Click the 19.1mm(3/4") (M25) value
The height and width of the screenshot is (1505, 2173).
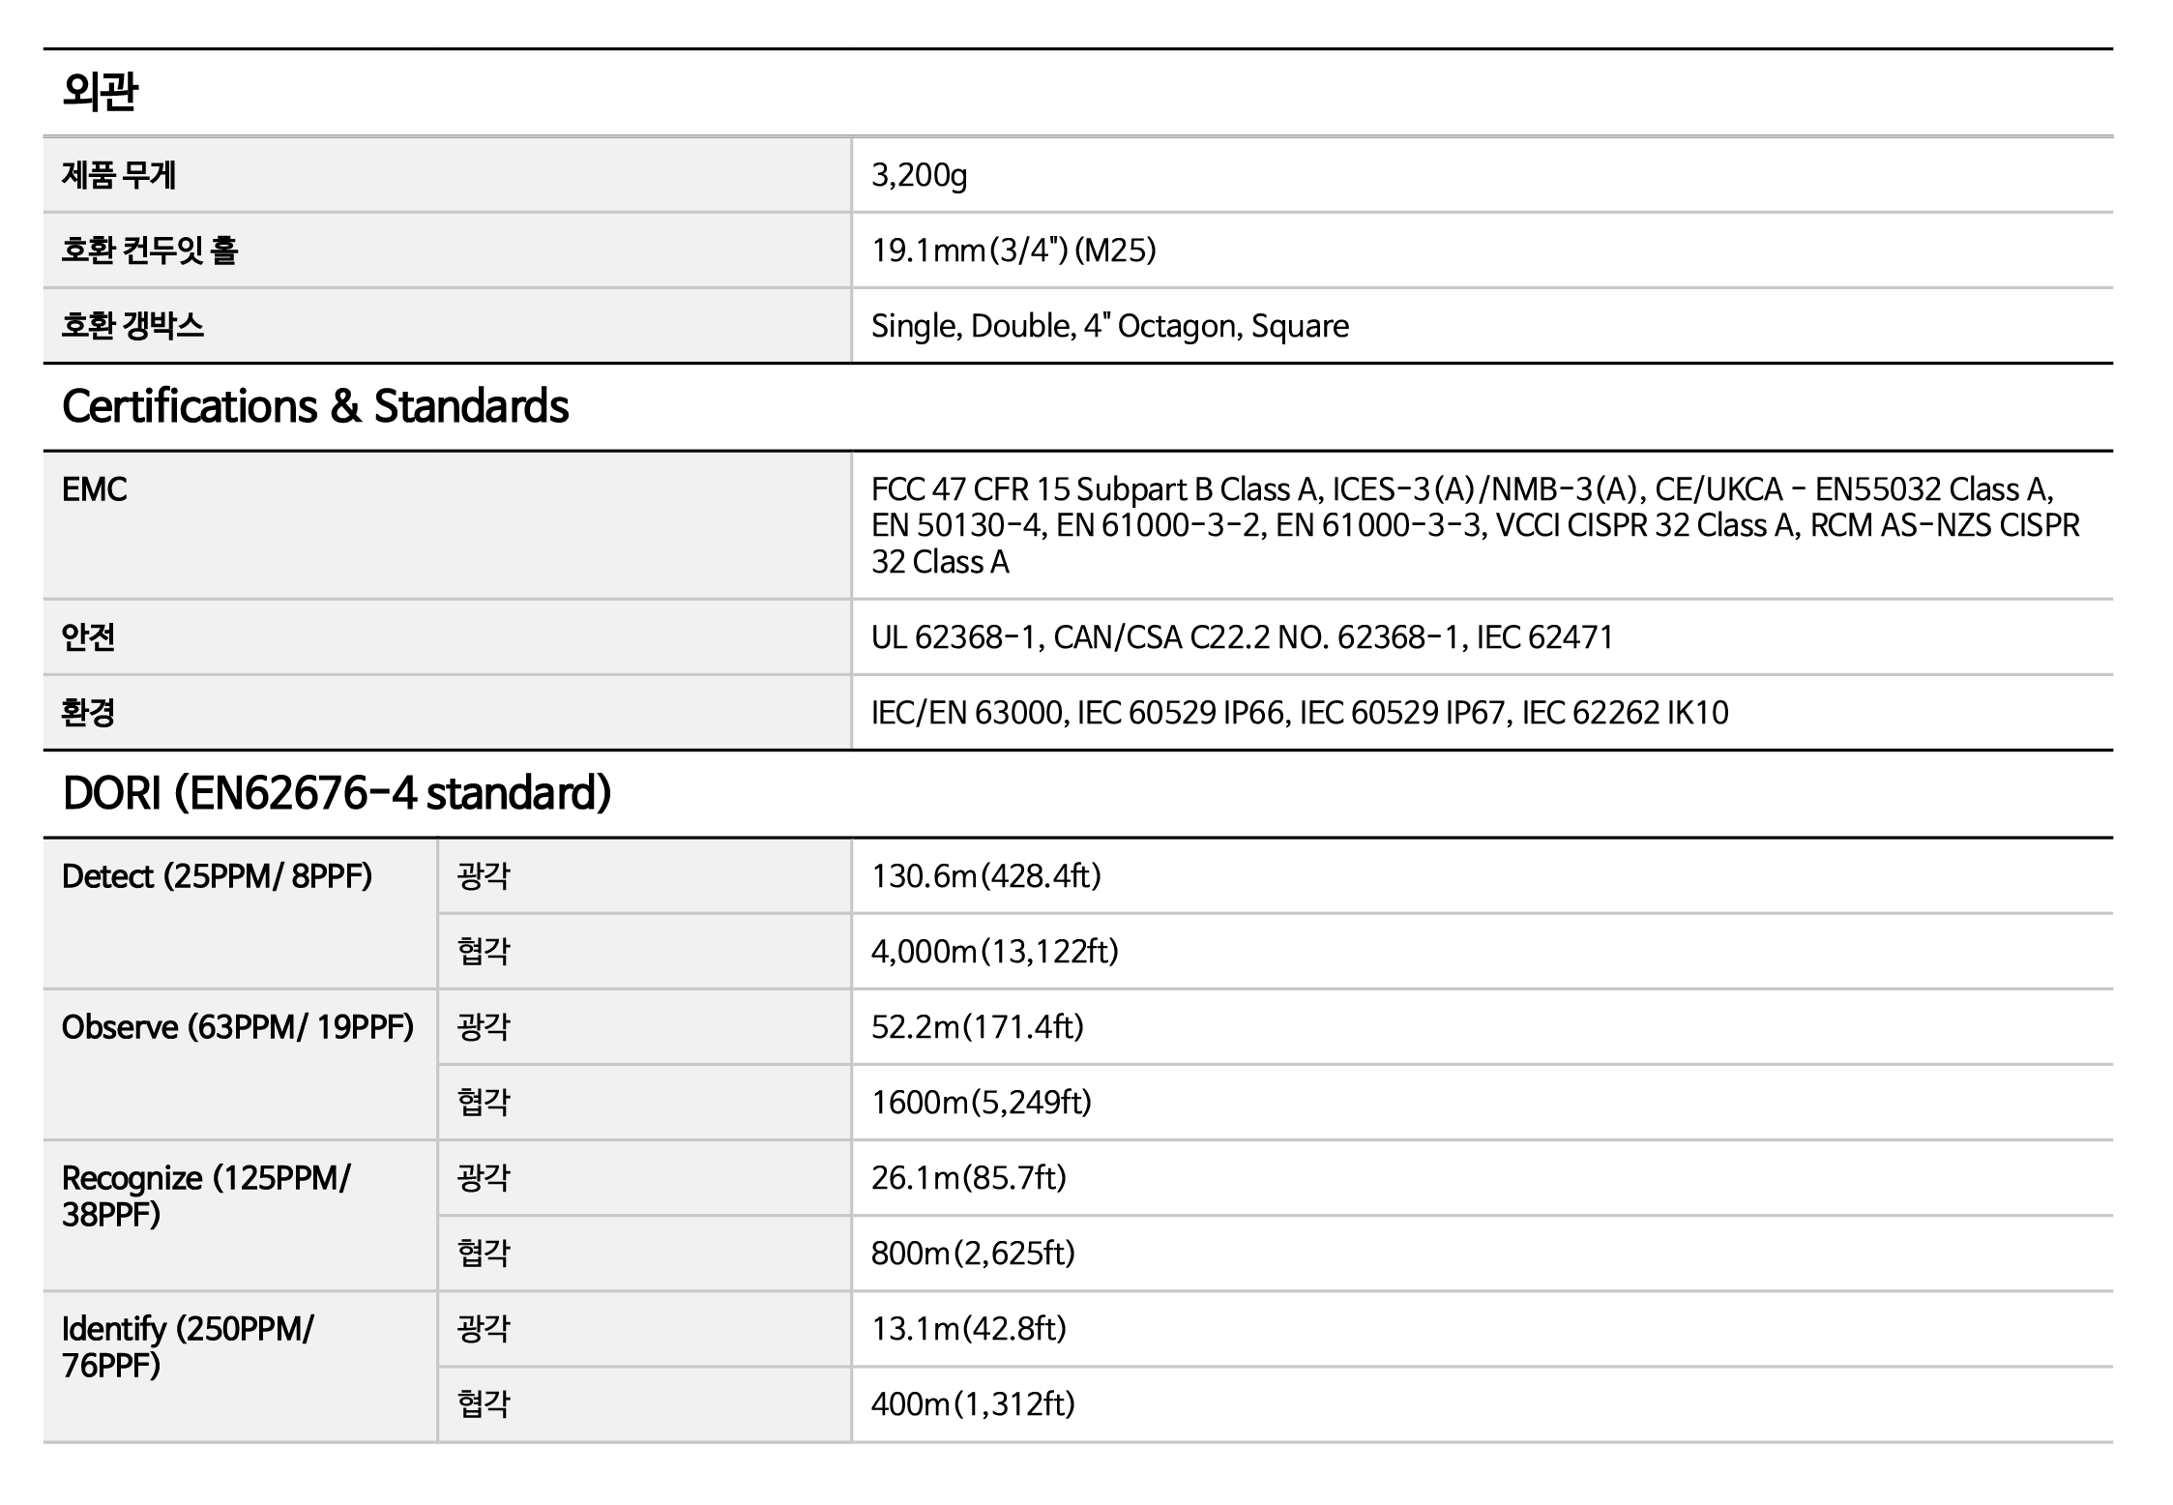tap(1013, 251)
